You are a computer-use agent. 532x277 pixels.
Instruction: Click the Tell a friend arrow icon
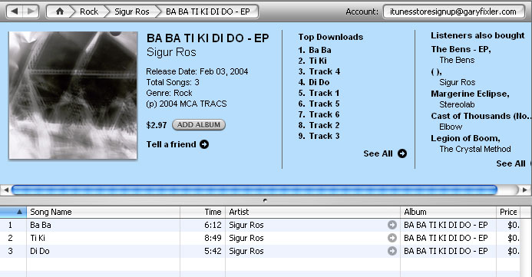point(204,144)
